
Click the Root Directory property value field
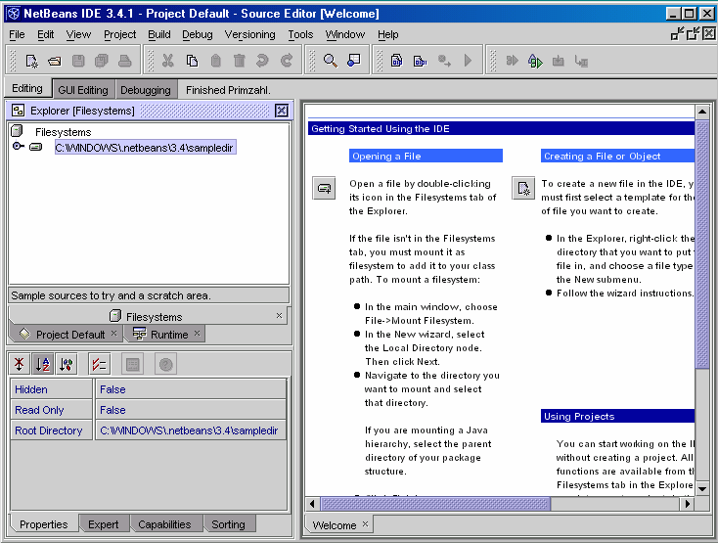(191, 430)
